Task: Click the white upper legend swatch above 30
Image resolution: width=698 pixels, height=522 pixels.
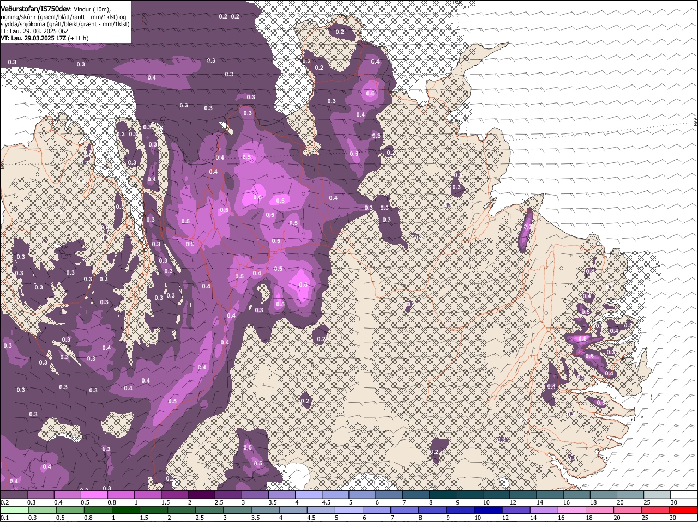Action: [684, 495]
